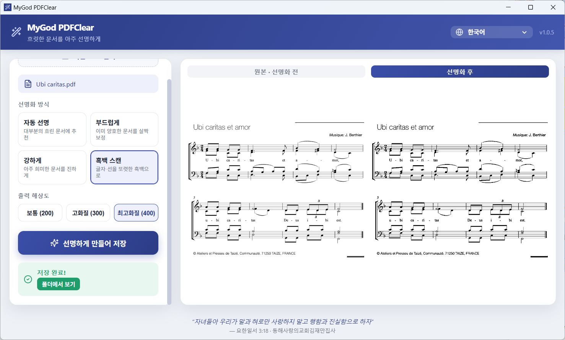This screenshot has height=340, width=565.
Task: Click 선명하게 만들어 저장 button
Action: pos(88,243)
